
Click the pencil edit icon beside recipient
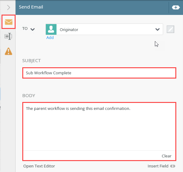[170, 29]
